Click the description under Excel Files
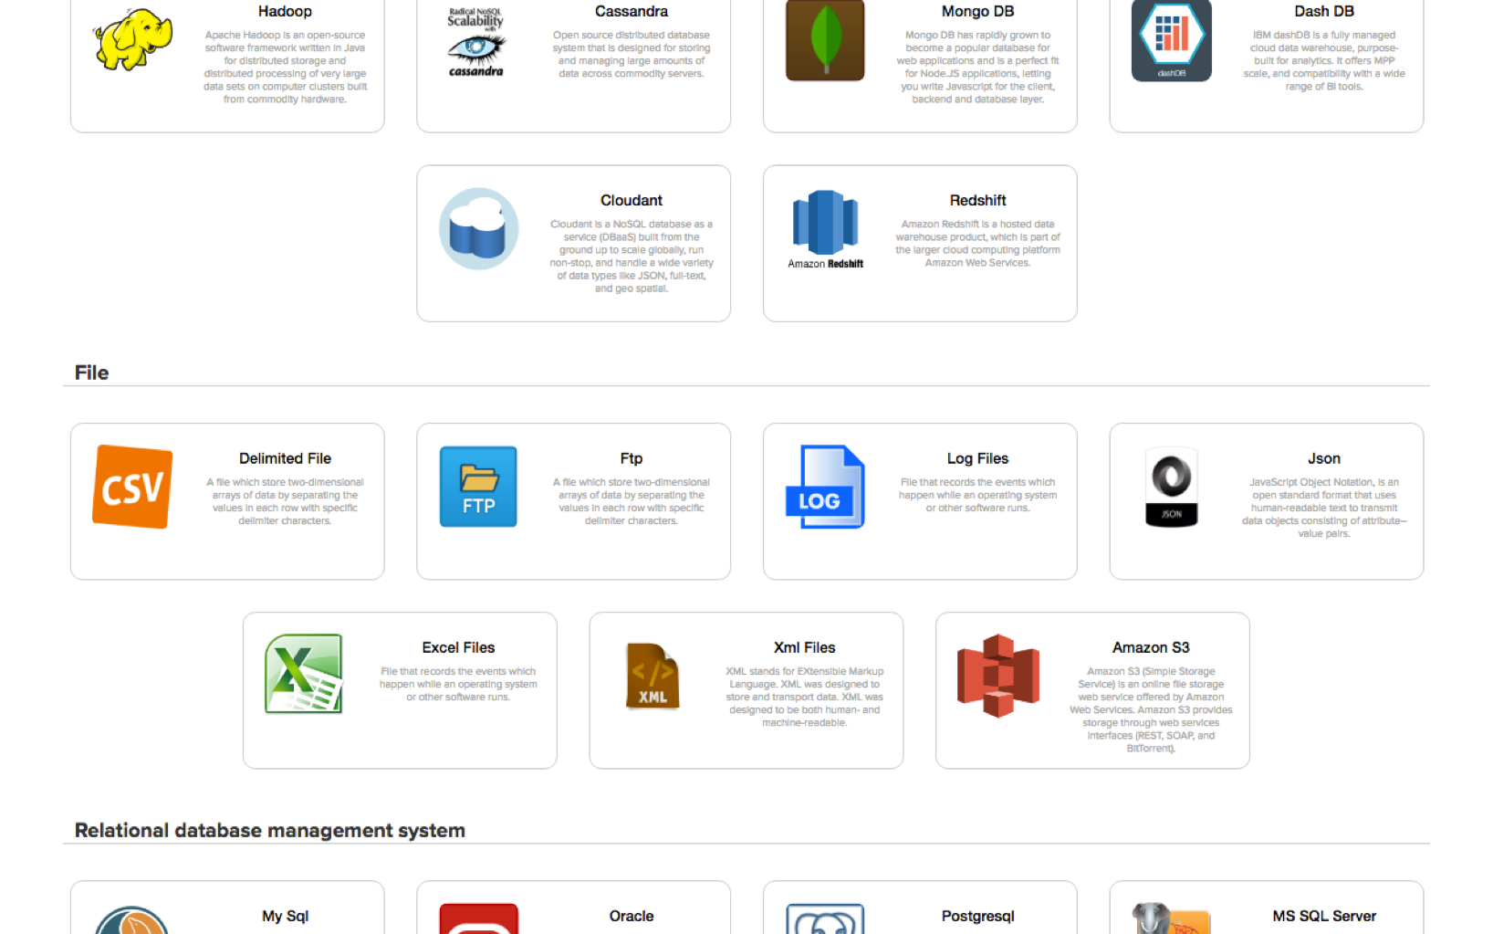Viewport: 1493px width, 934px height. (x=458, y=685)
